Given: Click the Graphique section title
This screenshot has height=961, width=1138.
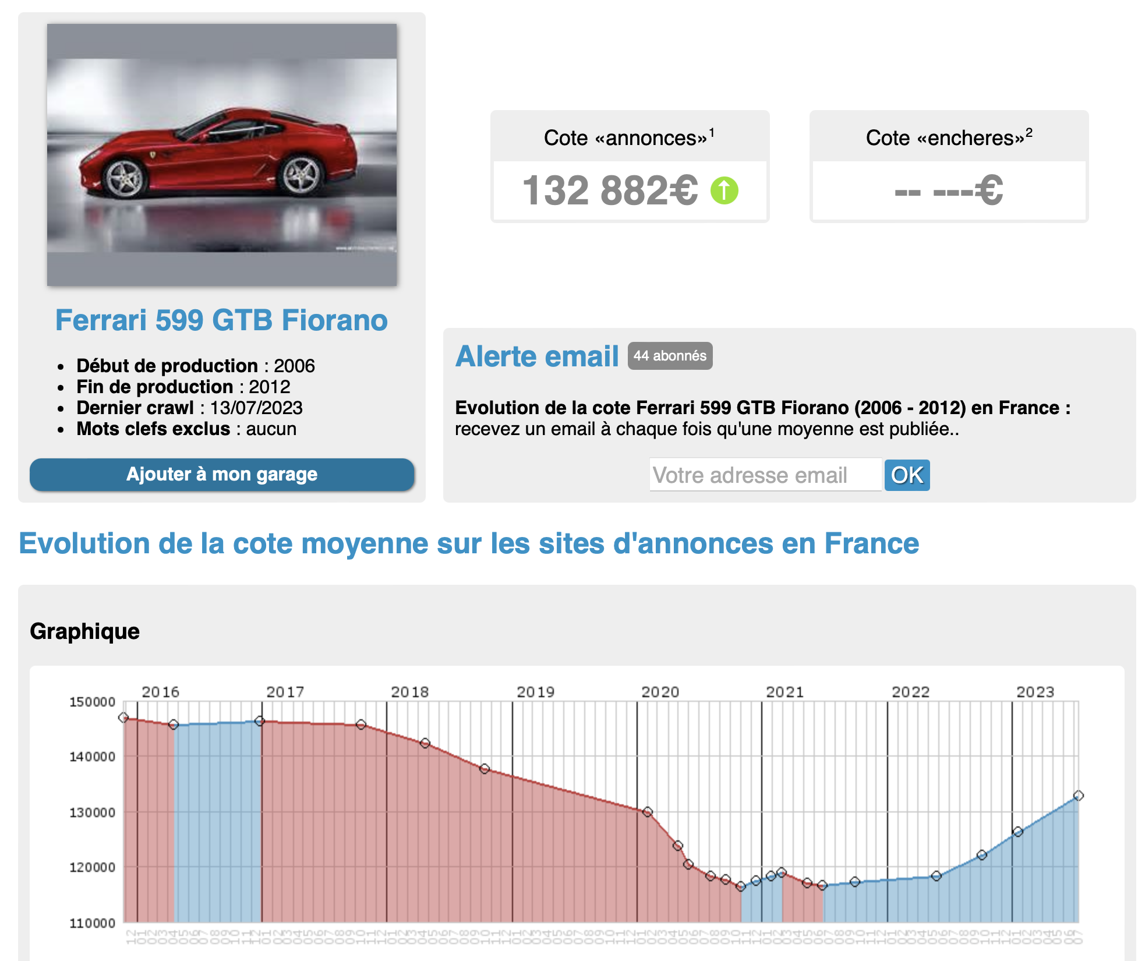Looking at the screenshot, I should click(x=84, y=631).
